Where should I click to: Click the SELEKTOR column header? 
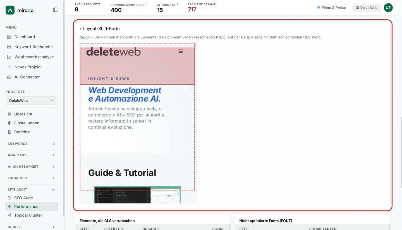(114, 229)
